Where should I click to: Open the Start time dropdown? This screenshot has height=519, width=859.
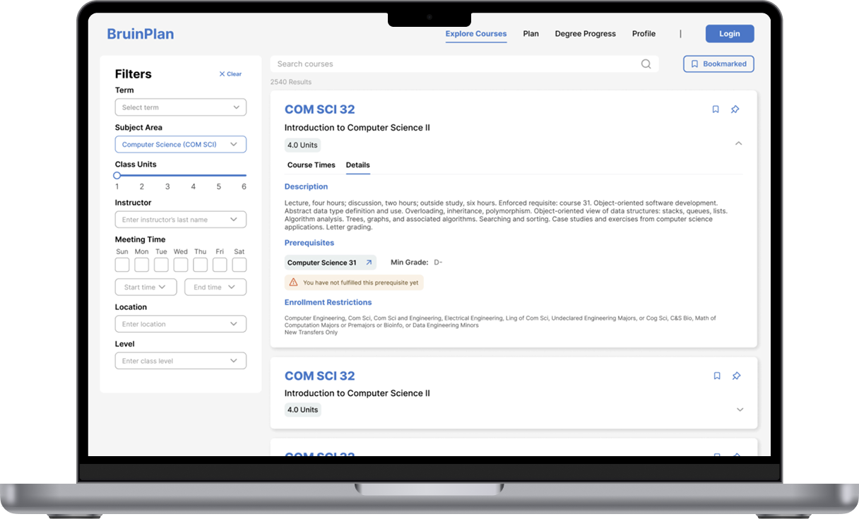[146, 287]
